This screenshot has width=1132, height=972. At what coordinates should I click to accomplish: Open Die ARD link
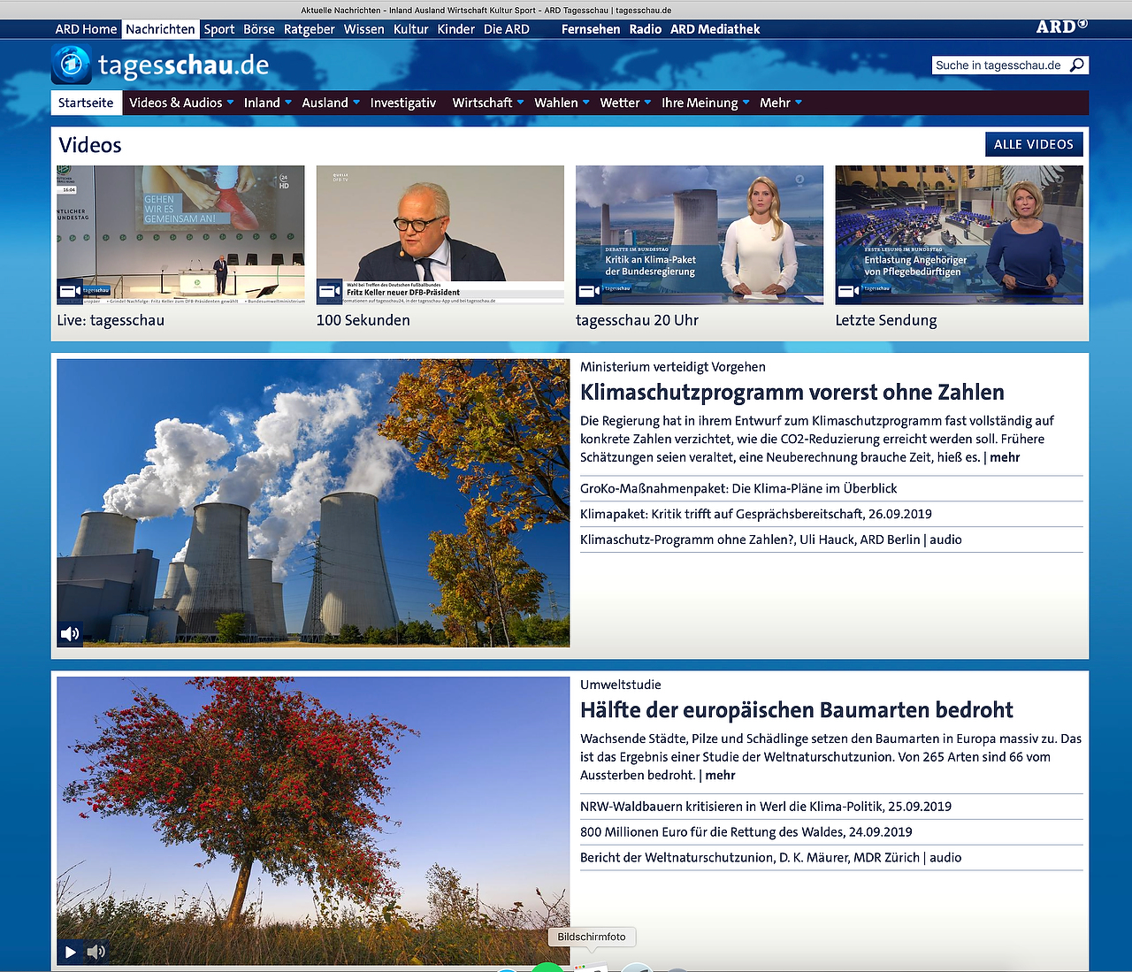[x=507, y=29]
